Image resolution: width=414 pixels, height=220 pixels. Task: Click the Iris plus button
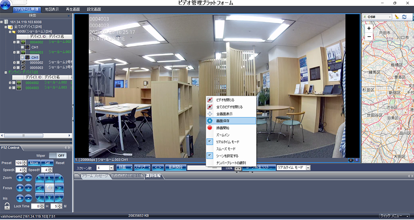tap(20, 198)
